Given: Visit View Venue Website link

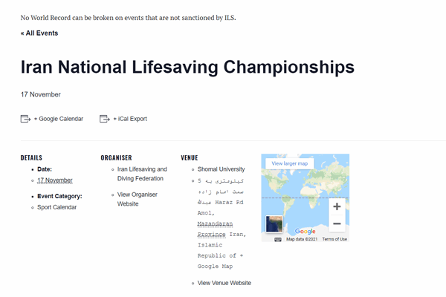Looking at the screenshot, I should tap(224, 283).
